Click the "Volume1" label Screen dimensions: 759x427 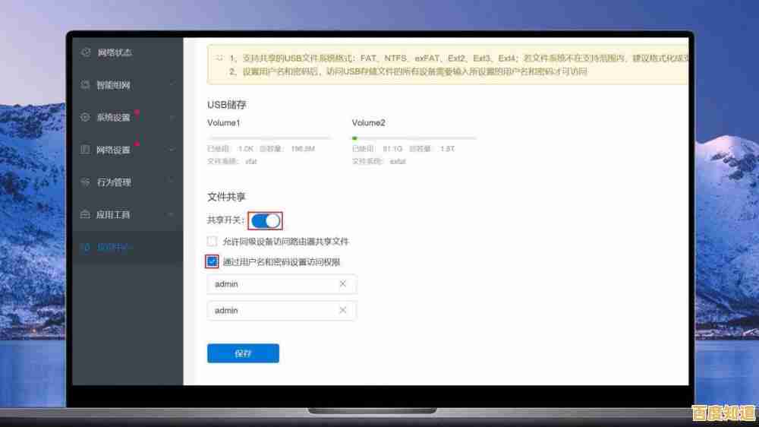pos(224,123)
